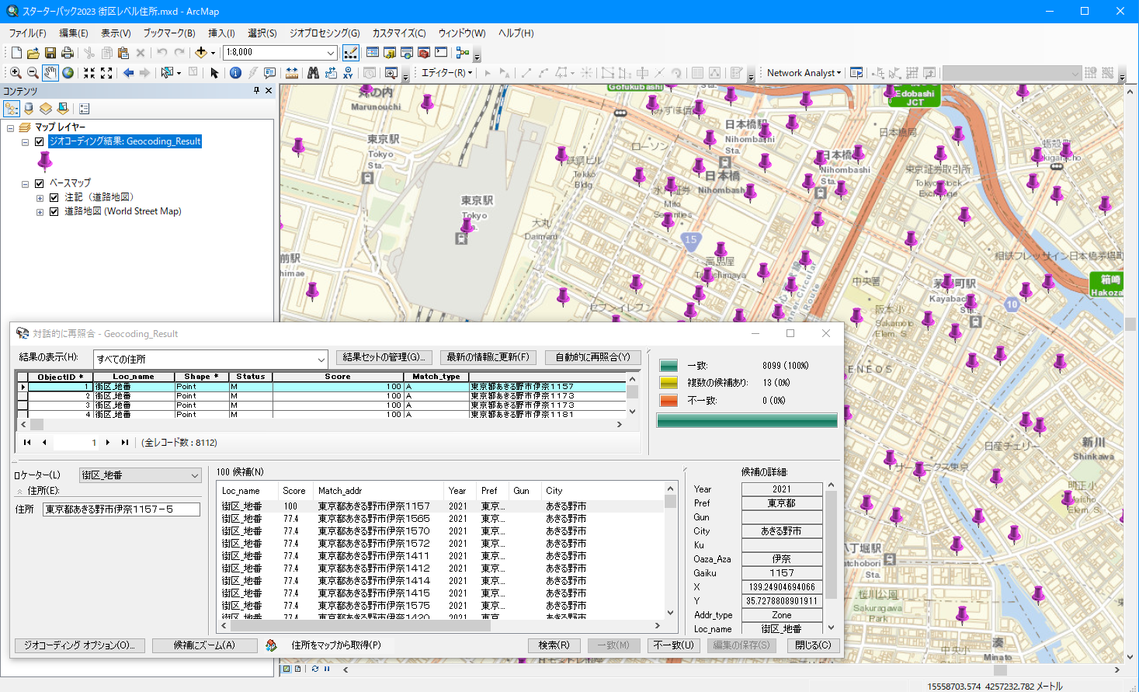Toggle the 道路地図 (World Street Map) checkbox
The width and height of the screenshot is (1139, 692).
point(54,211)
